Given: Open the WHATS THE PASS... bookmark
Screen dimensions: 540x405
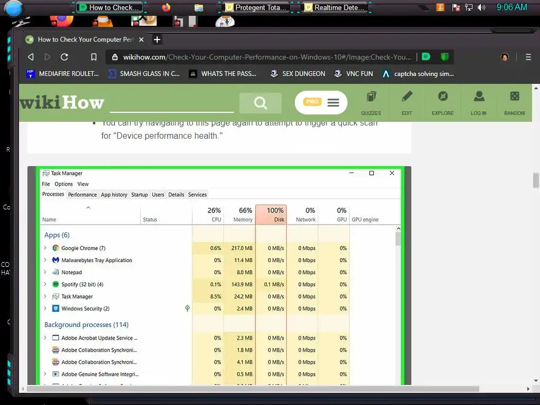Looking at the screenshot, I should click(223, 74).
